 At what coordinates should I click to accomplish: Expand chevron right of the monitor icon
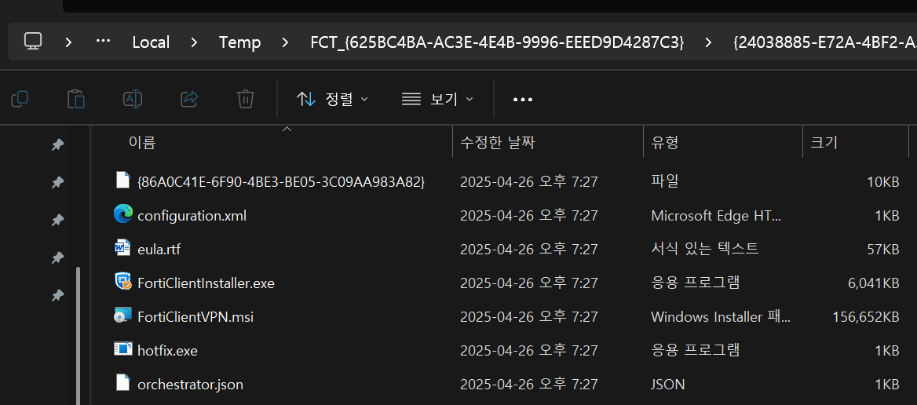[69, 42]
